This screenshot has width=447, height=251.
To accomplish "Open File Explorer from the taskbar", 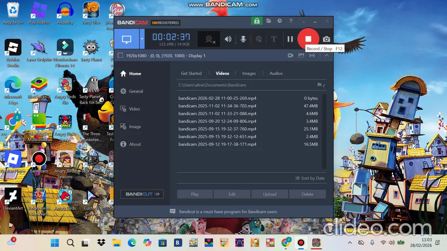I will [x=116, y=243].
